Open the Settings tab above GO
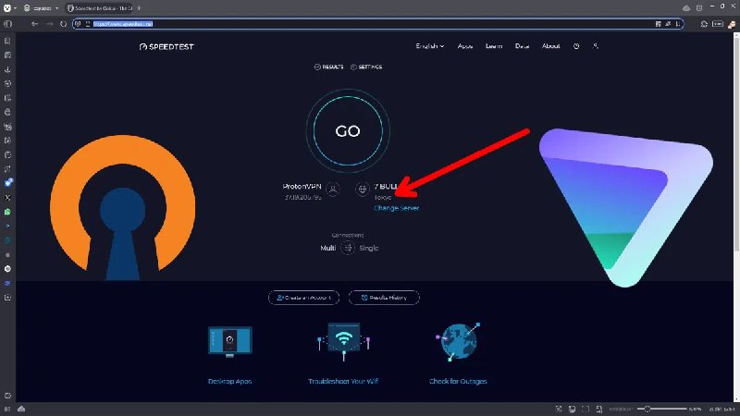Image resolution: width=740 pixels, height=416 pixels. pos(366,67)
